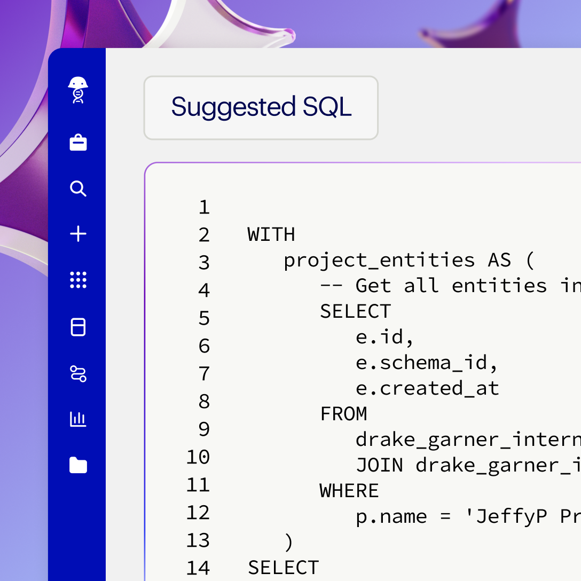Click line number 14 in gutter
Screen dimensions: 581x581
(x=198, y=568)
